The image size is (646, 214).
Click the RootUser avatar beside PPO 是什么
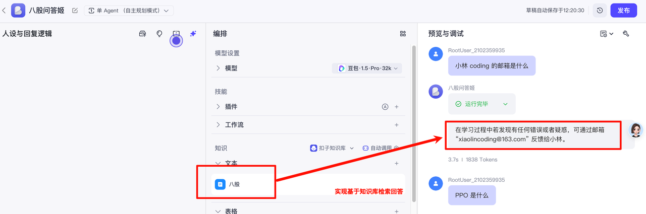(436, 183)
